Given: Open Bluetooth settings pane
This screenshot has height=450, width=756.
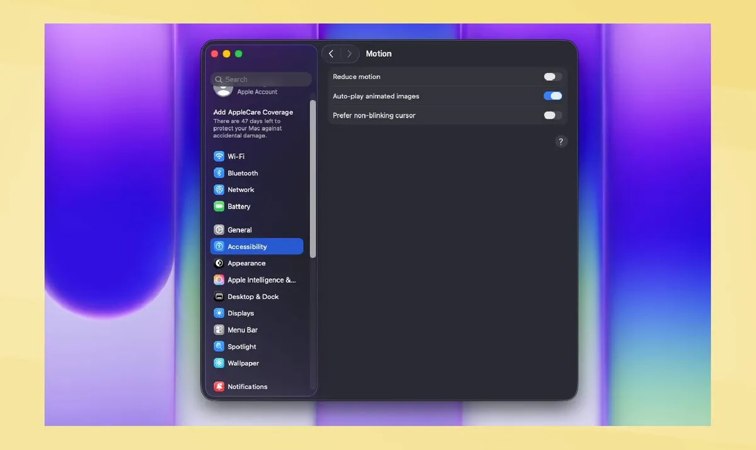Looking at the screenshot, I should coord(257,173).
